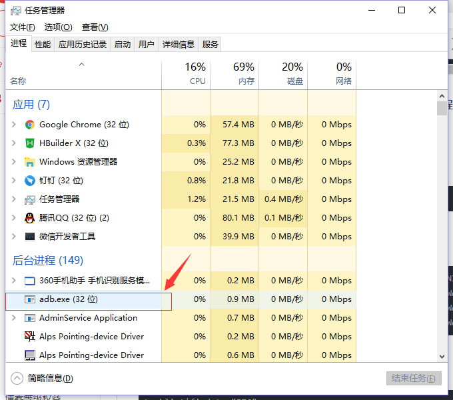
Task: Click the 0.1 MB/秒 disk value for 腾讯QQ
Action: [x=284, y=218]
